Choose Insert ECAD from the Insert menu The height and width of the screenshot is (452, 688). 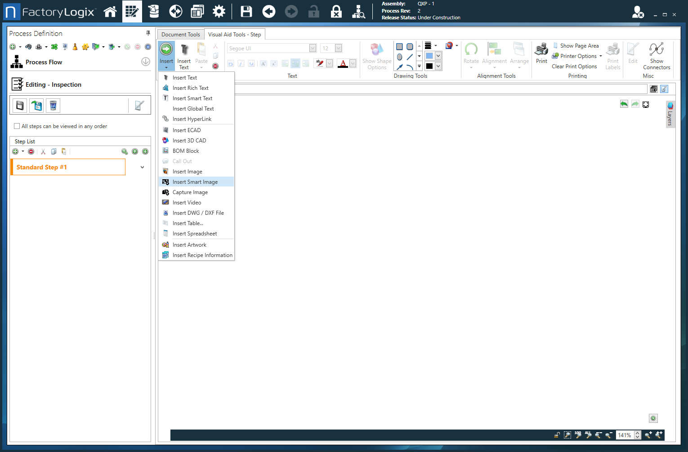186,130
